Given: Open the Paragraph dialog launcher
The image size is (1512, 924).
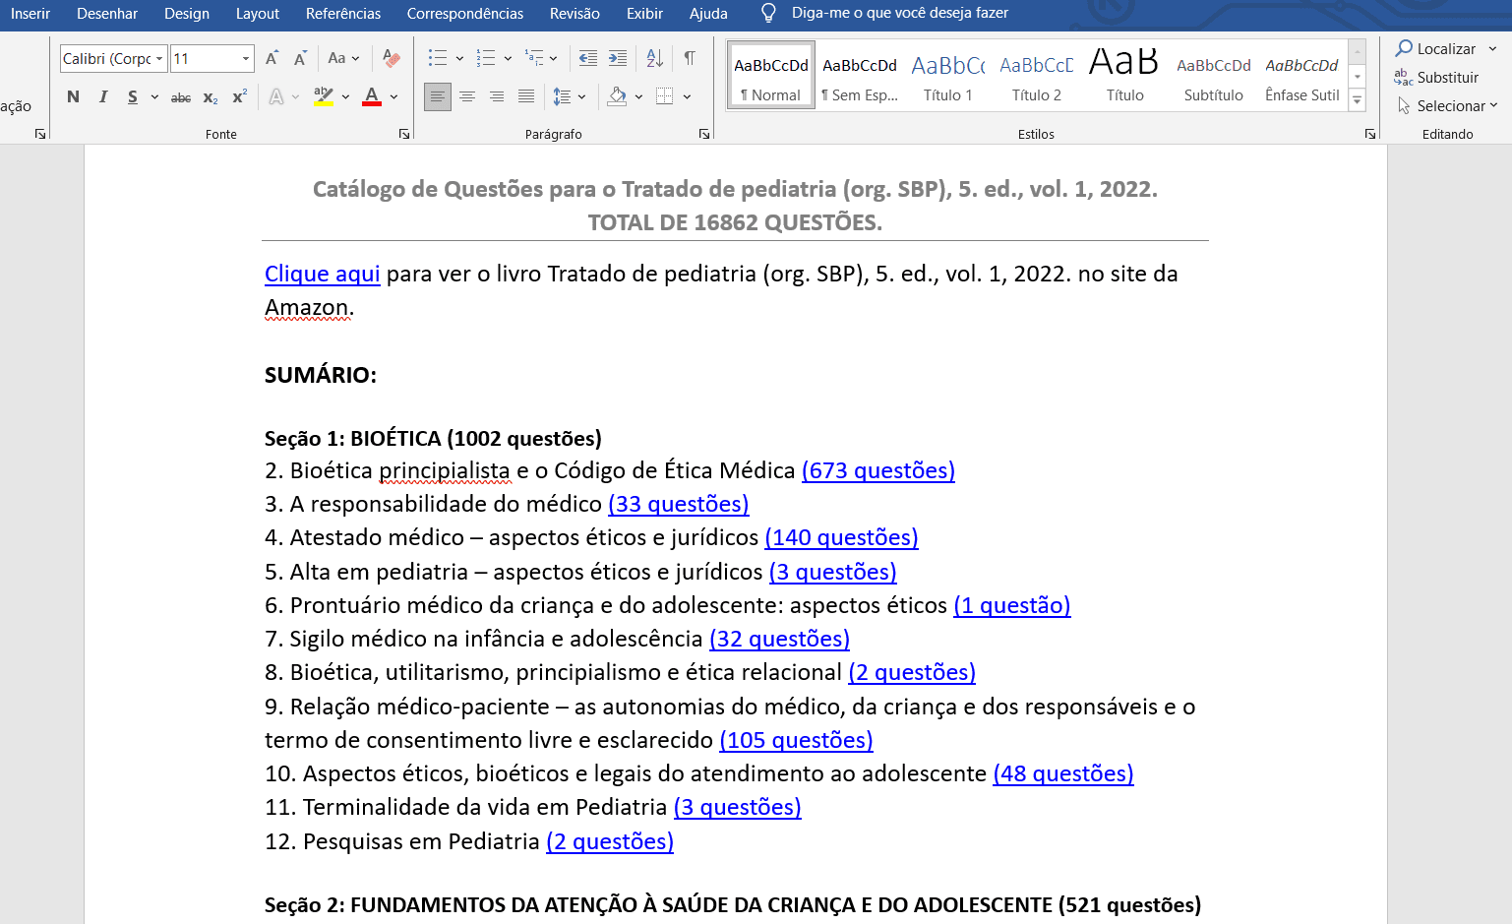Looking at the screenshot, I should [x=704, y=134].
